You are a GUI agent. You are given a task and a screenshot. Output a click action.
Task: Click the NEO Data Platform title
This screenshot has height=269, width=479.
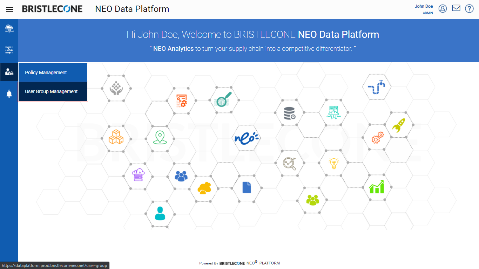tap(132, 9)
